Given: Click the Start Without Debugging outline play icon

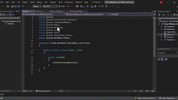Looking at the screenshot, I should click(68, 6).
